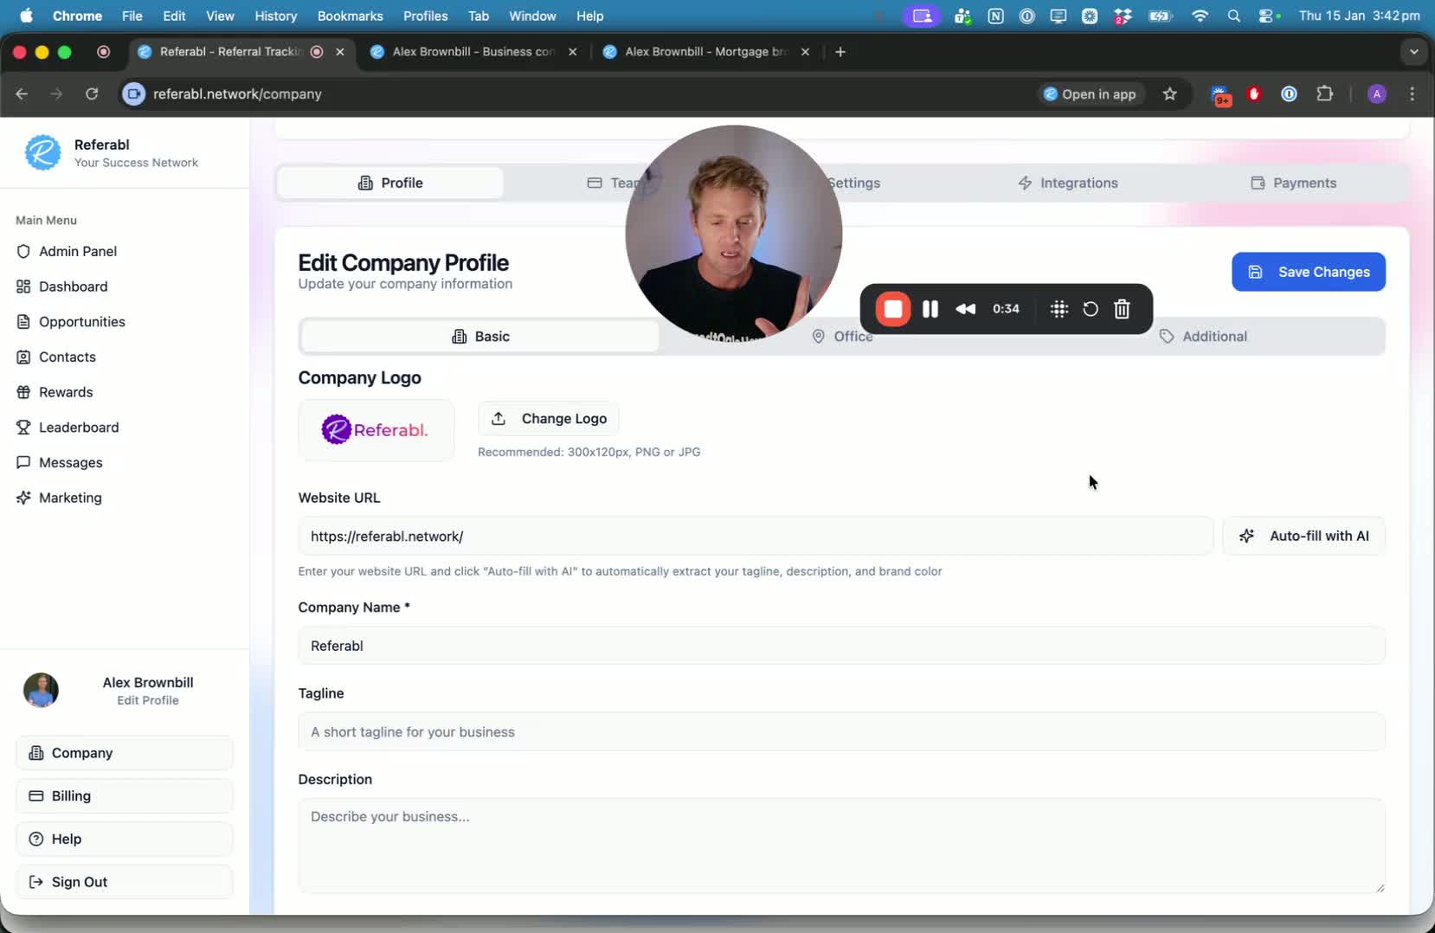Switch to Integrations tab

(1067, 183)
